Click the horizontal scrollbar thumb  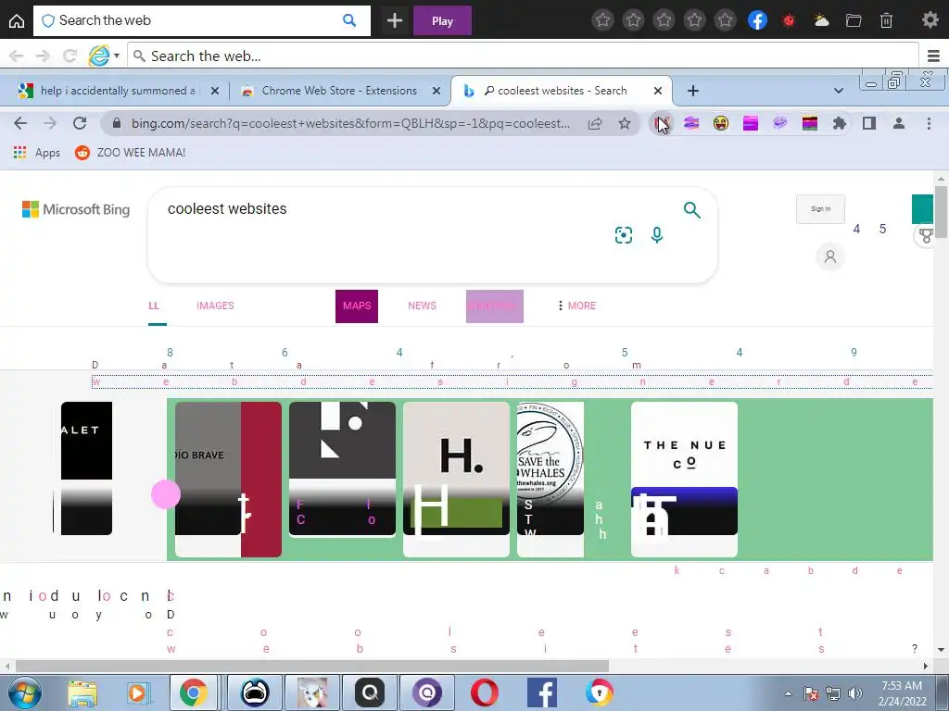pyautogui.click(x=312, y=666)
